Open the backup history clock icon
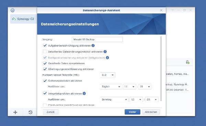This screenshot has height=126, width=206. click(30, 112)
